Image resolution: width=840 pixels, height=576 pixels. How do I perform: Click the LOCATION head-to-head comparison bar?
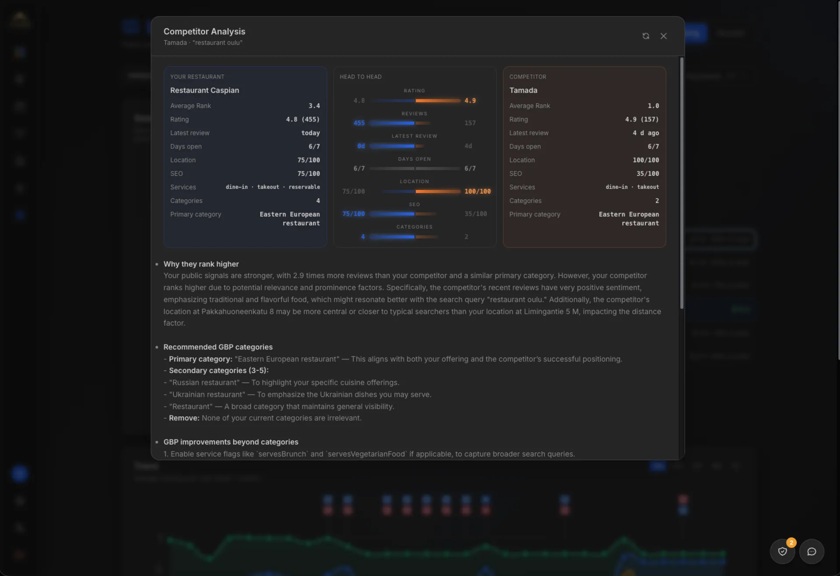pyautogui.click(x=415, y=191)
